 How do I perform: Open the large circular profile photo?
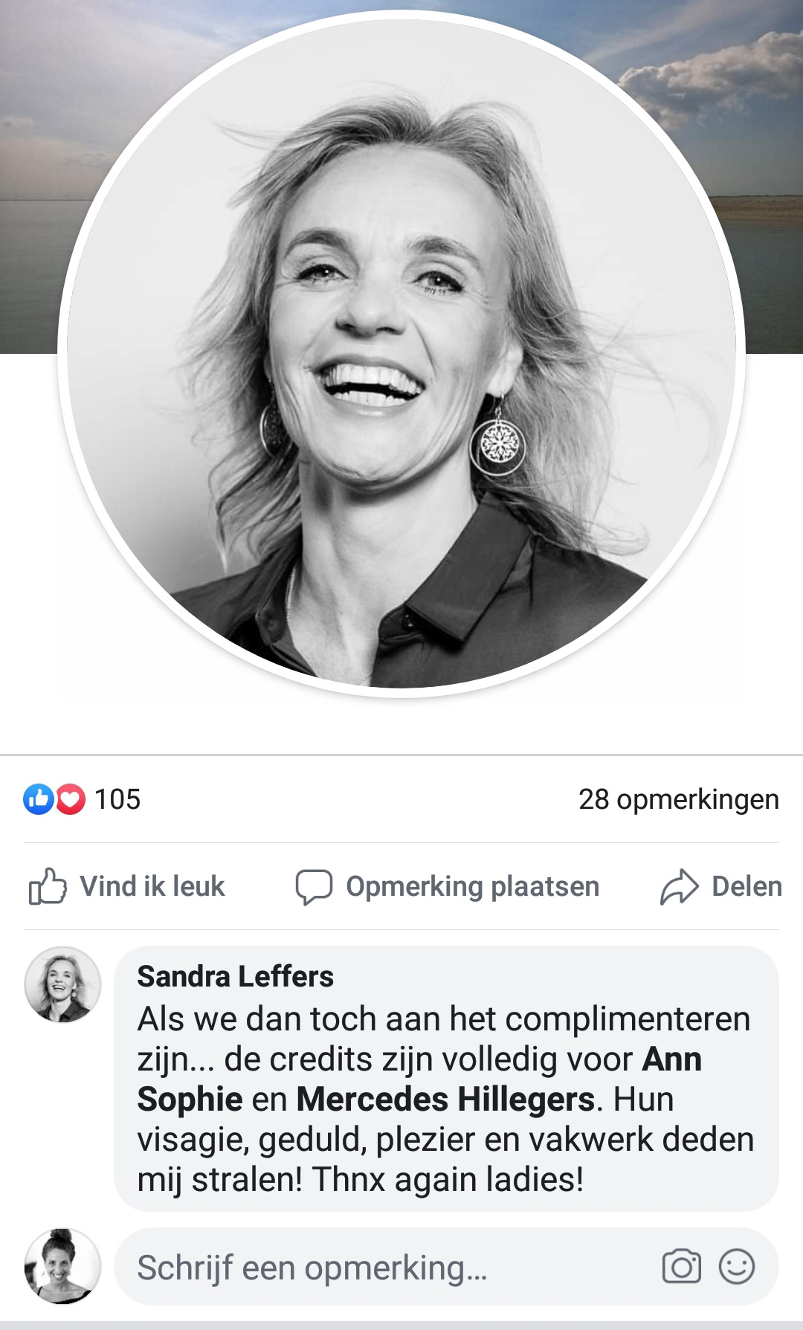coord(401,353)
